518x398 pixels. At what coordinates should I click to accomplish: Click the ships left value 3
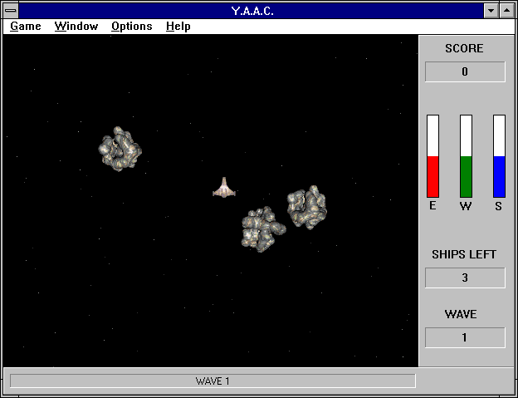tap(465, 278)
